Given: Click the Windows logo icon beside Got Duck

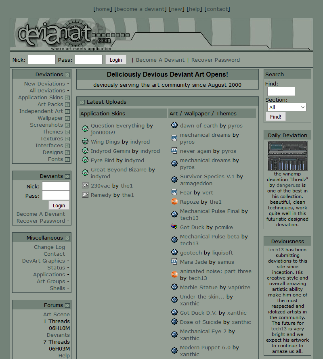Looking at the screenshot, I should [174, 227].
